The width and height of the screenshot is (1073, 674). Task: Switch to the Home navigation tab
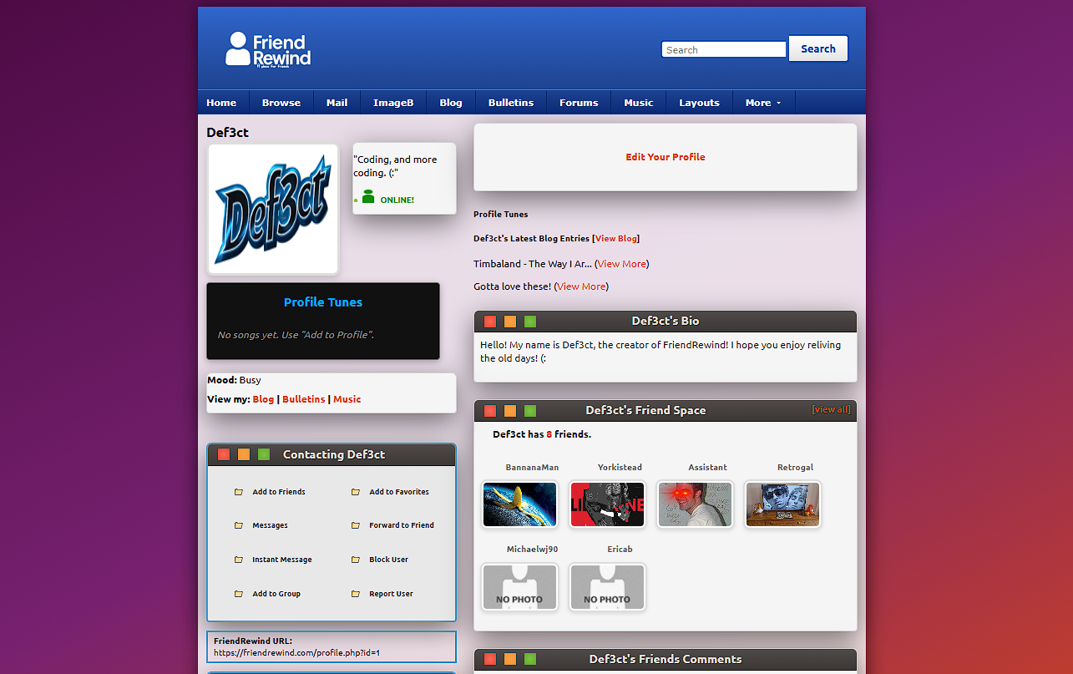pyautogui.click(x=221, y=102)
